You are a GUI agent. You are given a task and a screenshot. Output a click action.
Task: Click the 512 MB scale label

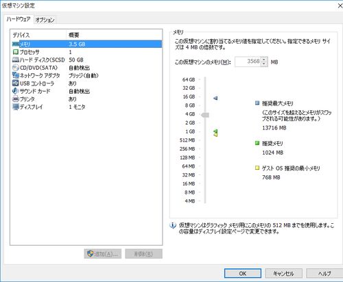pos(187,140)
